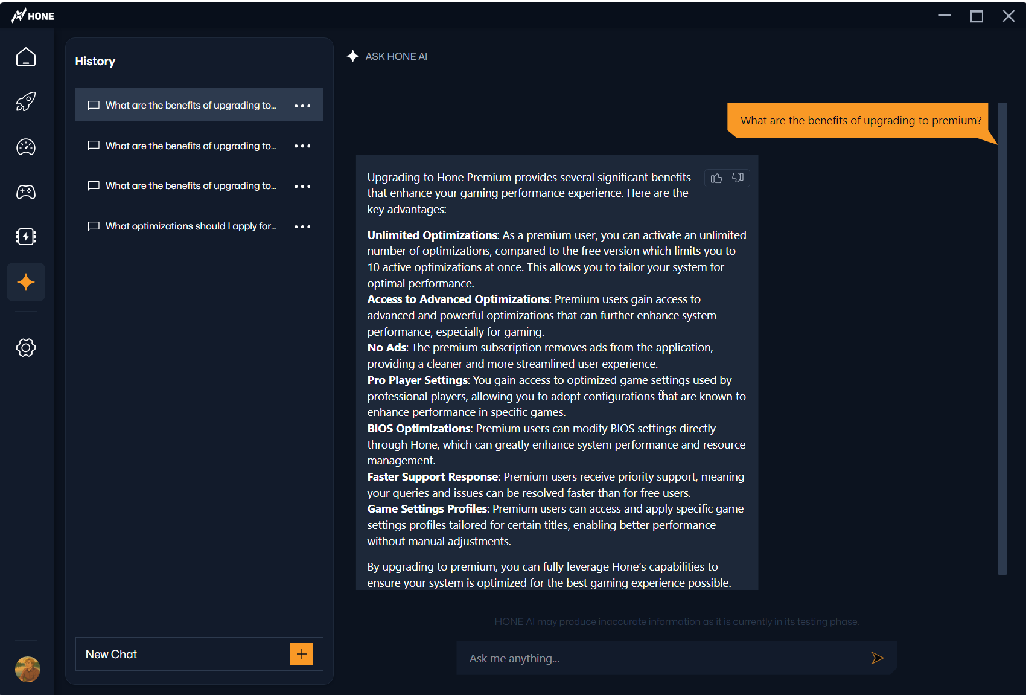This screenshot has height=695, width=1026.
Task: Click 'Access to Advanced Optimizations' bold text
Action: (458, 299)
